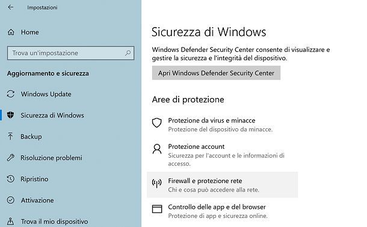Click the Trova il mio dispositivo icon
This screenshot has height=227, width=367.
coord(11,222)
